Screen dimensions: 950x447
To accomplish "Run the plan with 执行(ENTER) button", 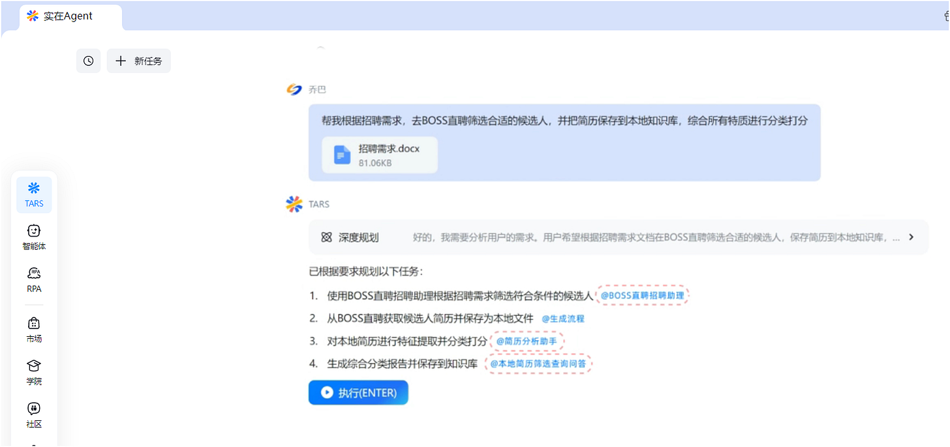I will click(x=358, y=393).
